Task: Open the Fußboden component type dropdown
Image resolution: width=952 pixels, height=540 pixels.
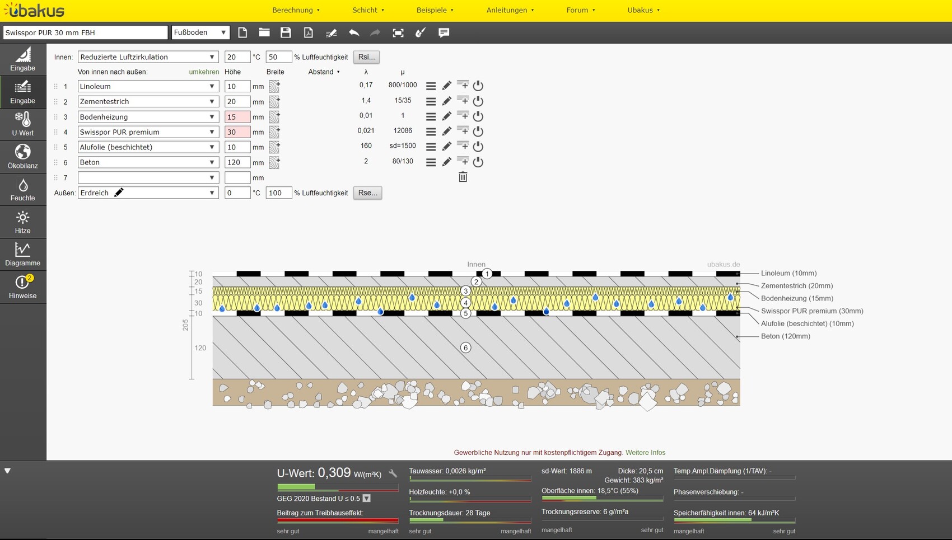Action: (x=200, y=32)
